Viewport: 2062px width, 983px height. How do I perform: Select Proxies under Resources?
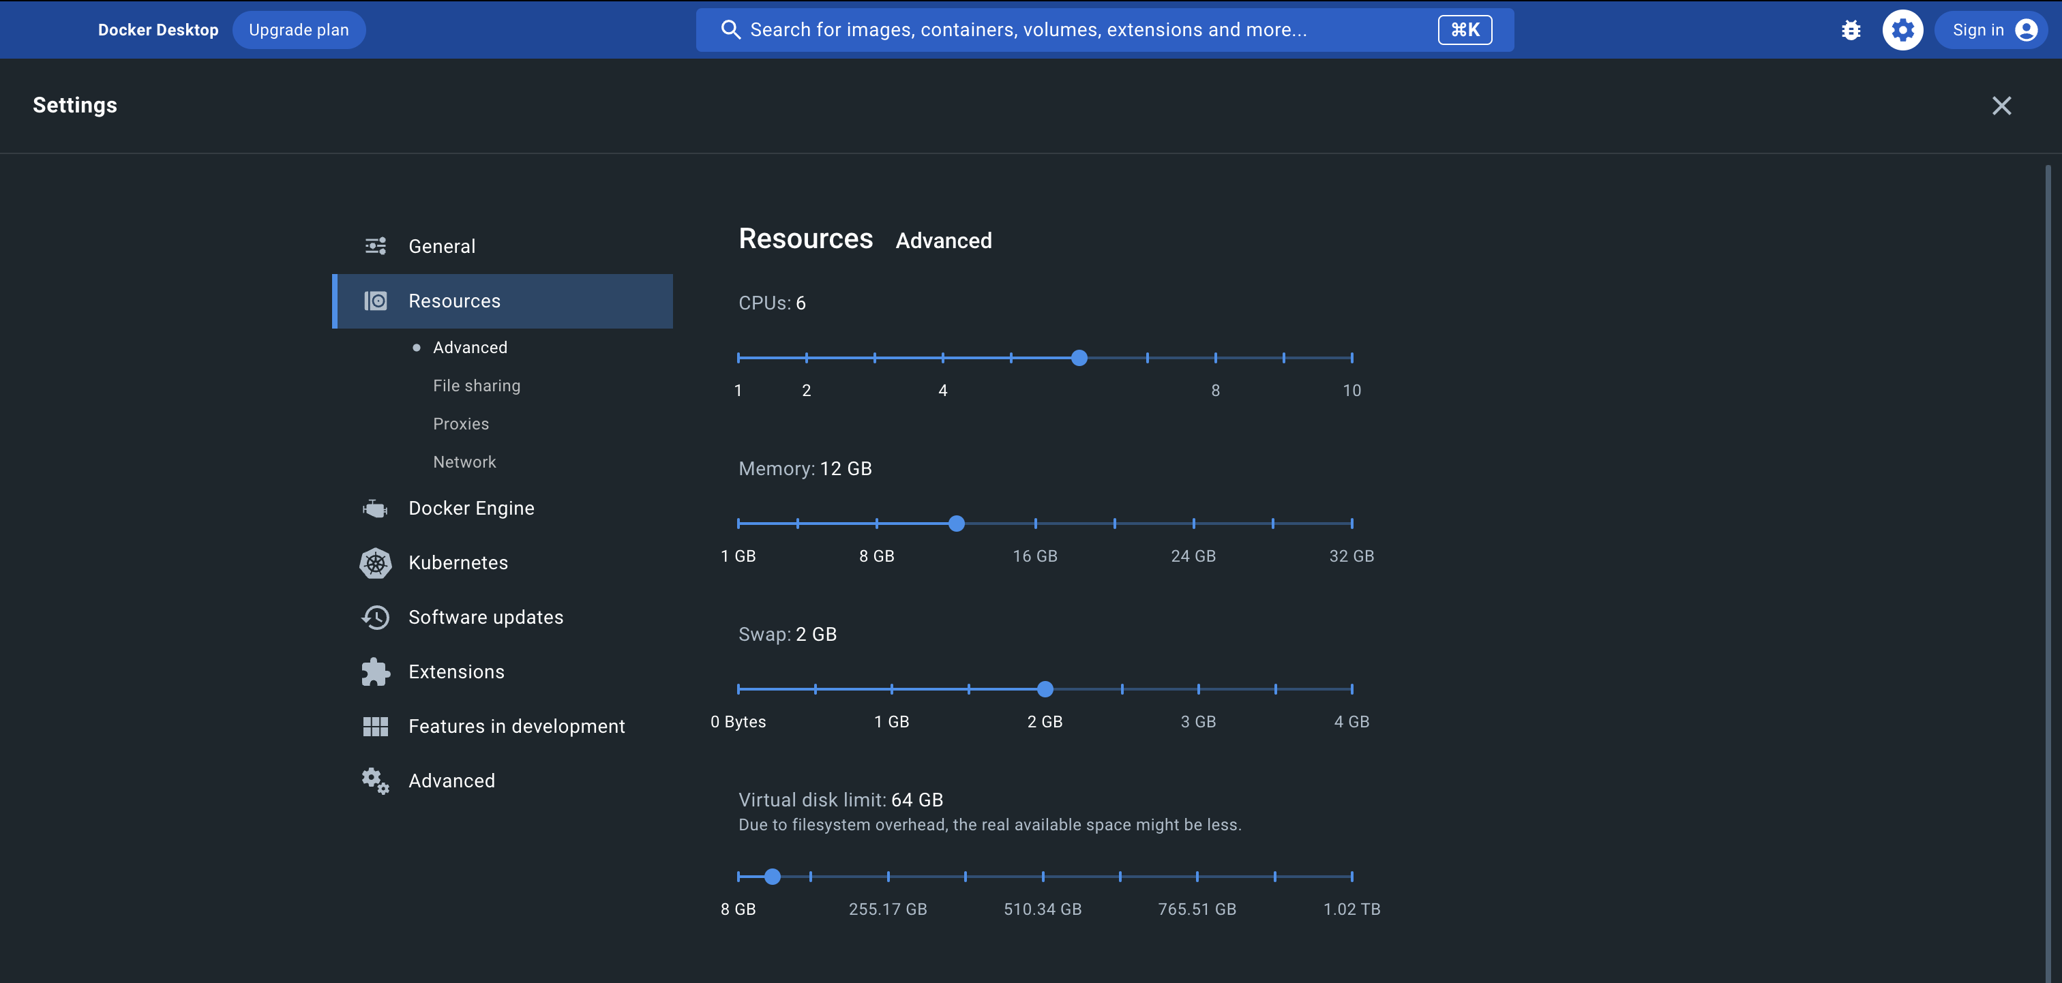pyautogui.click(x=461, y=424)
